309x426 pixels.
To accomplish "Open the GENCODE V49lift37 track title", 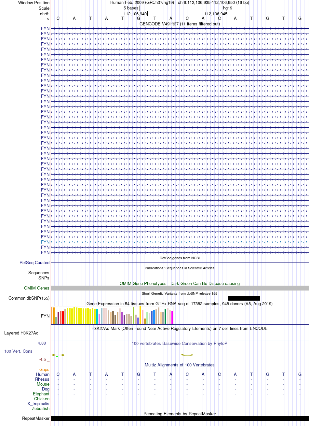I will (180, 24).
